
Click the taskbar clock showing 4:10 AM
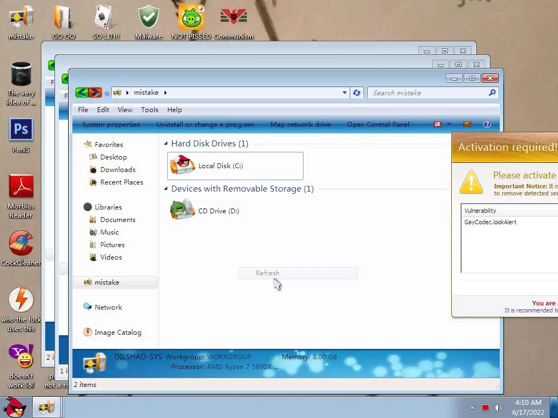pyautogui.click(x=528, y=407)
